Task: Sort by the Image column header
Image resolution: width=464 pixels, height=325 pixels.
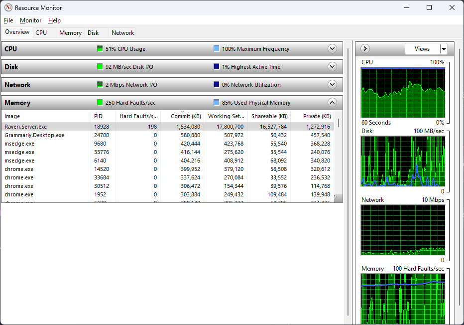Action: point(46,116)
